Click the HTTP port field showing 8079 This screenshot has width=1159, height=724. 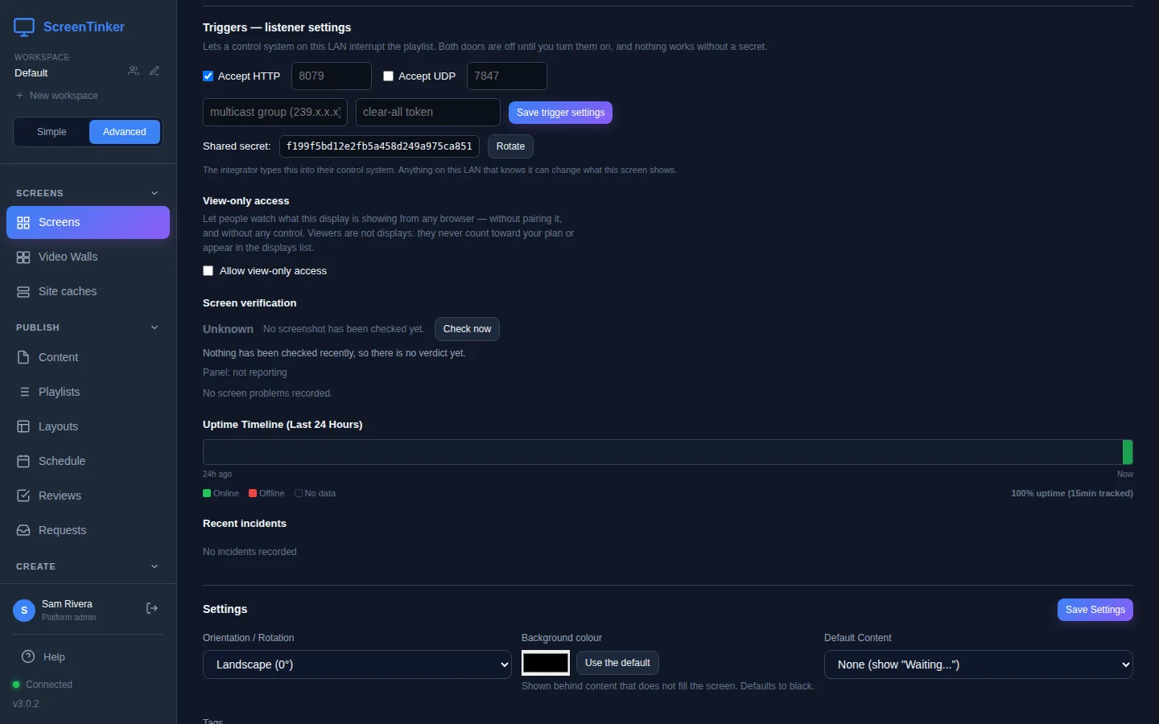332,76
